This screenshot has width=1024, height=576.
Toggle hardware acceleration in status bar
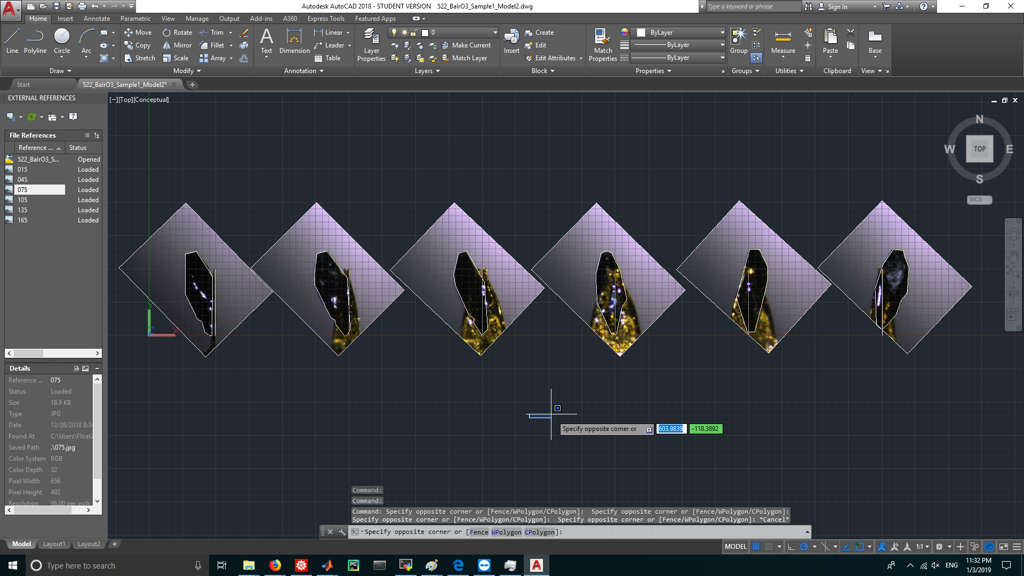(x=989, y=547)
